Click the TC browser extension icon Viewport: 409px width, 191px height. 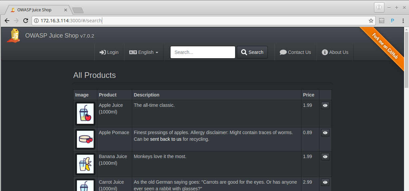382,21
